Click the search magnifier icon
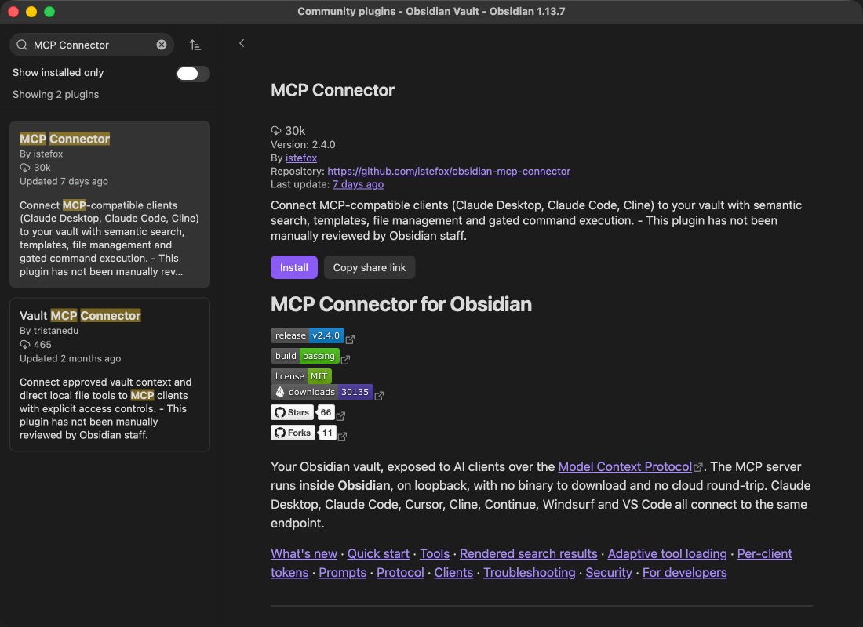The height and width of the screenshot is (627, 863). click(x=22, y=45)
